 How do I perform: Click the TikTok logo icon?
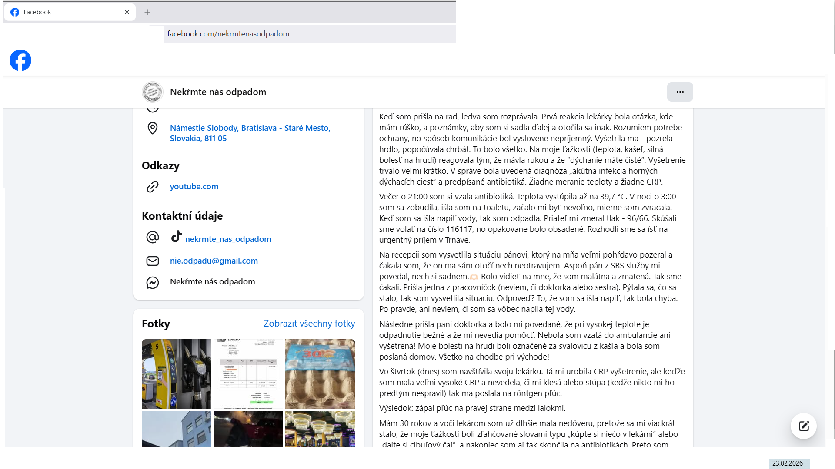coord(176,236)
